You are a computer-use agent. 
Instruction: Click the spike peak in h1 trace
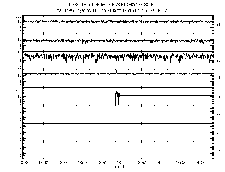coord(116,71)
